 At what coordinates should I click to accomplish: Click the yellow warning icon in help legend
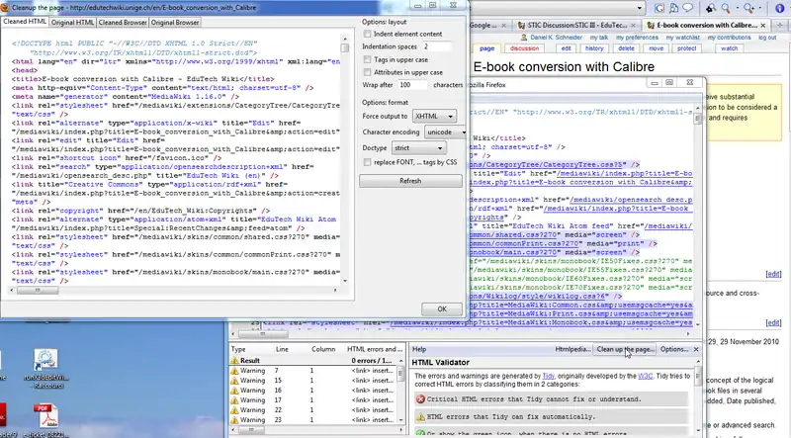[419, 415]
